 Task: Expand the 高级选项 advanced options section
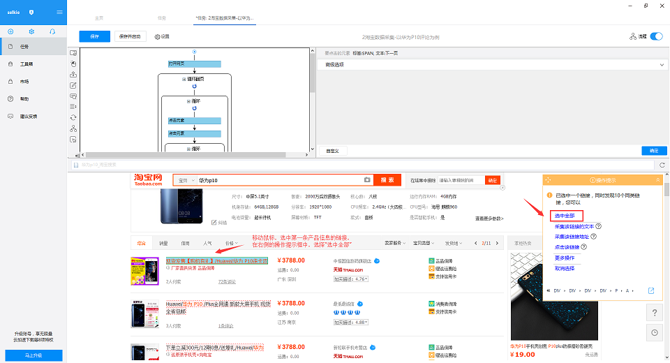494,64
